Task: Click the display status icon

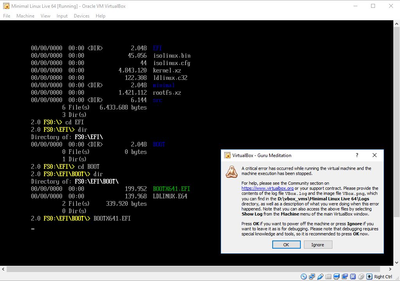Action: tap(337, 276)
